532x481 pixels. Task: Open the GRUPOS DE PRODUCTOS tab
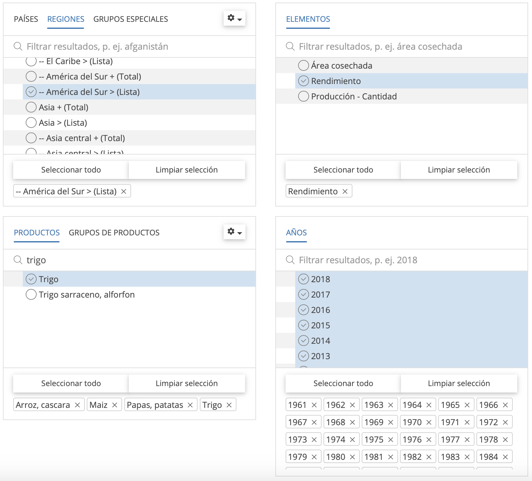point(114,233)
